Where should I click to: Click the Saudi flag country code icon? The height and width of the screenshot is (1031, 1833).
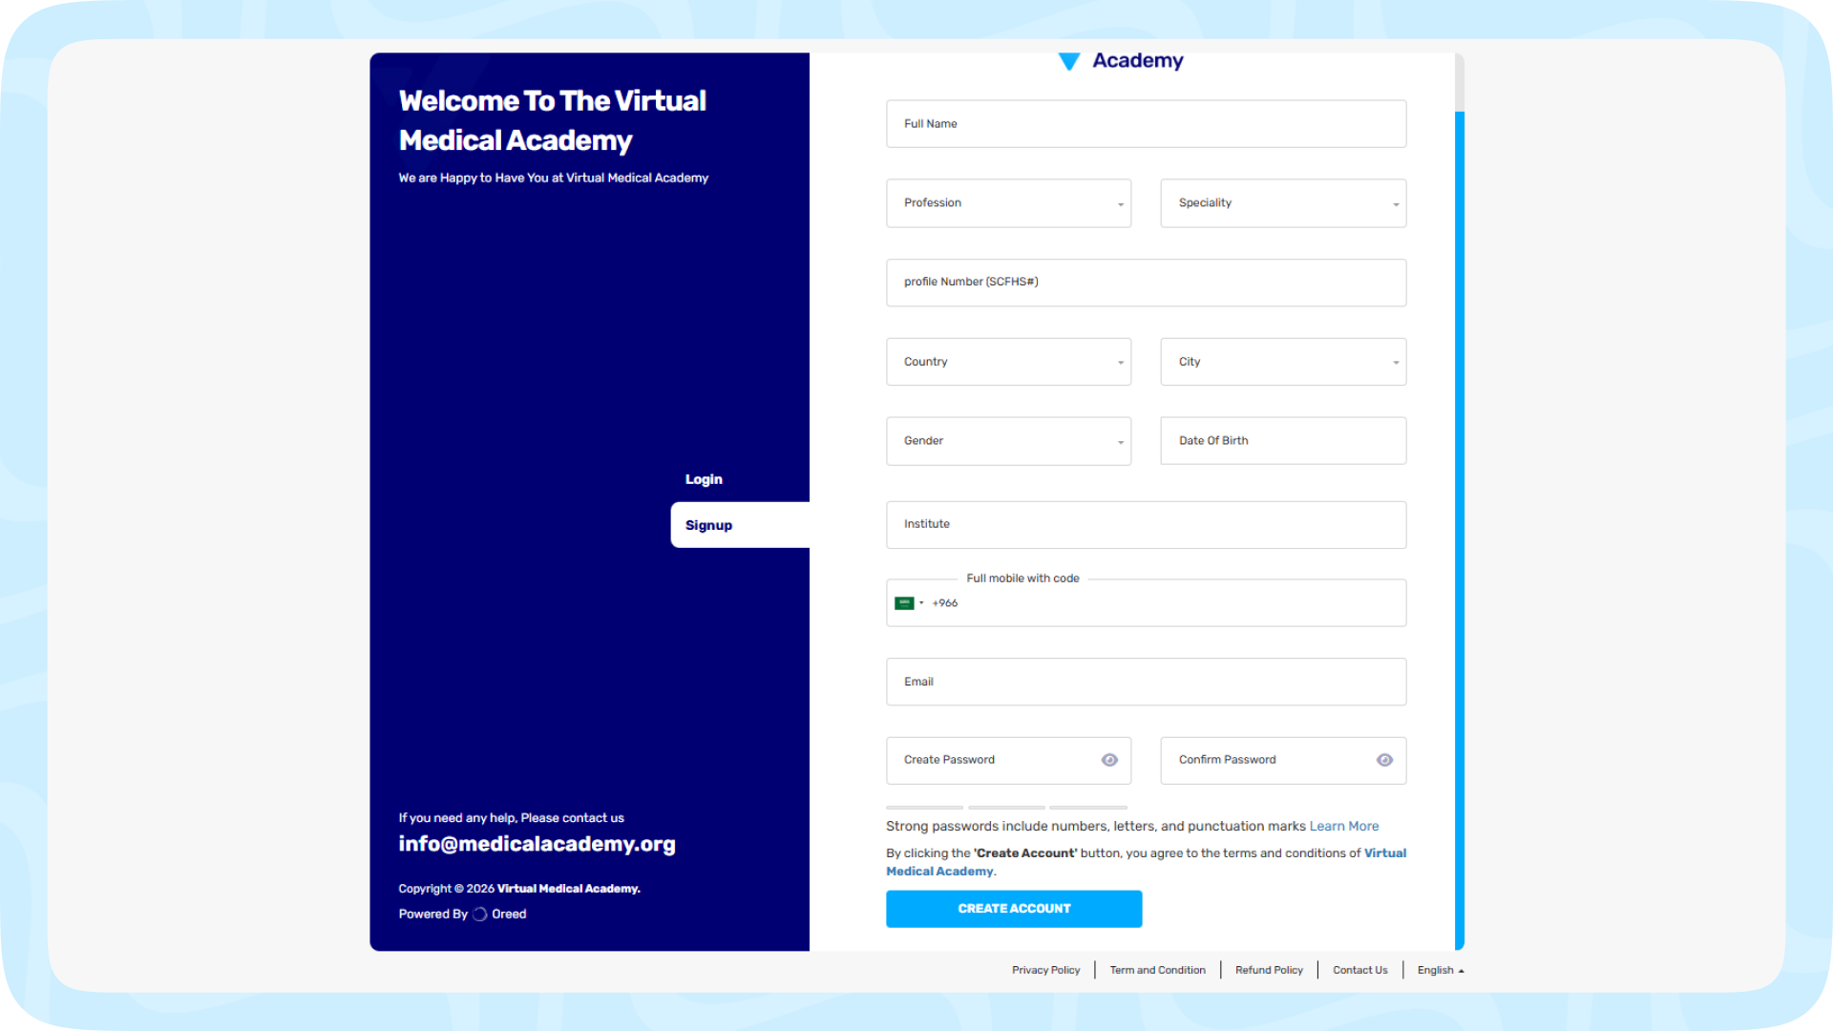[904, 603]
